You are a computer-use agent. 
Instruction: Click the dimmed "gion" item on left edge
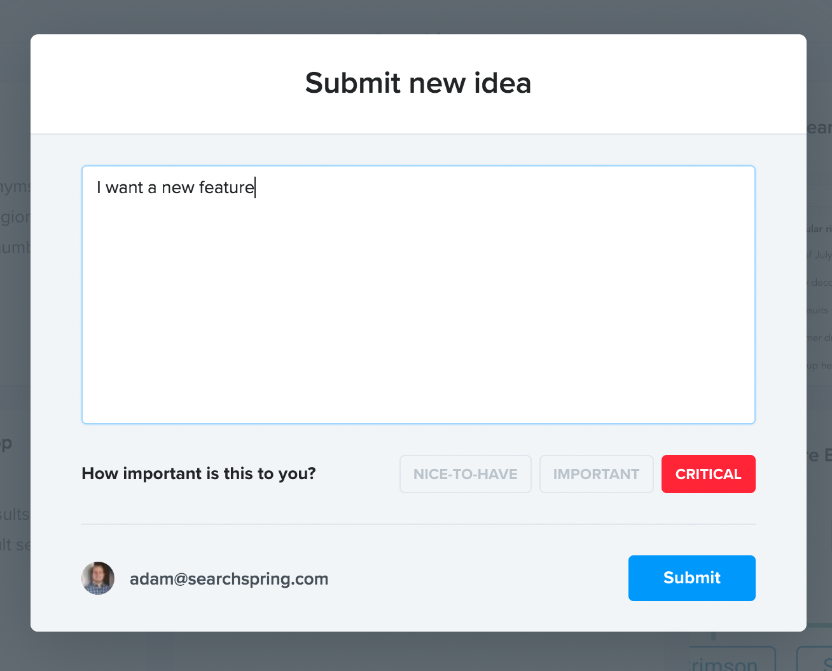(15, 217)
